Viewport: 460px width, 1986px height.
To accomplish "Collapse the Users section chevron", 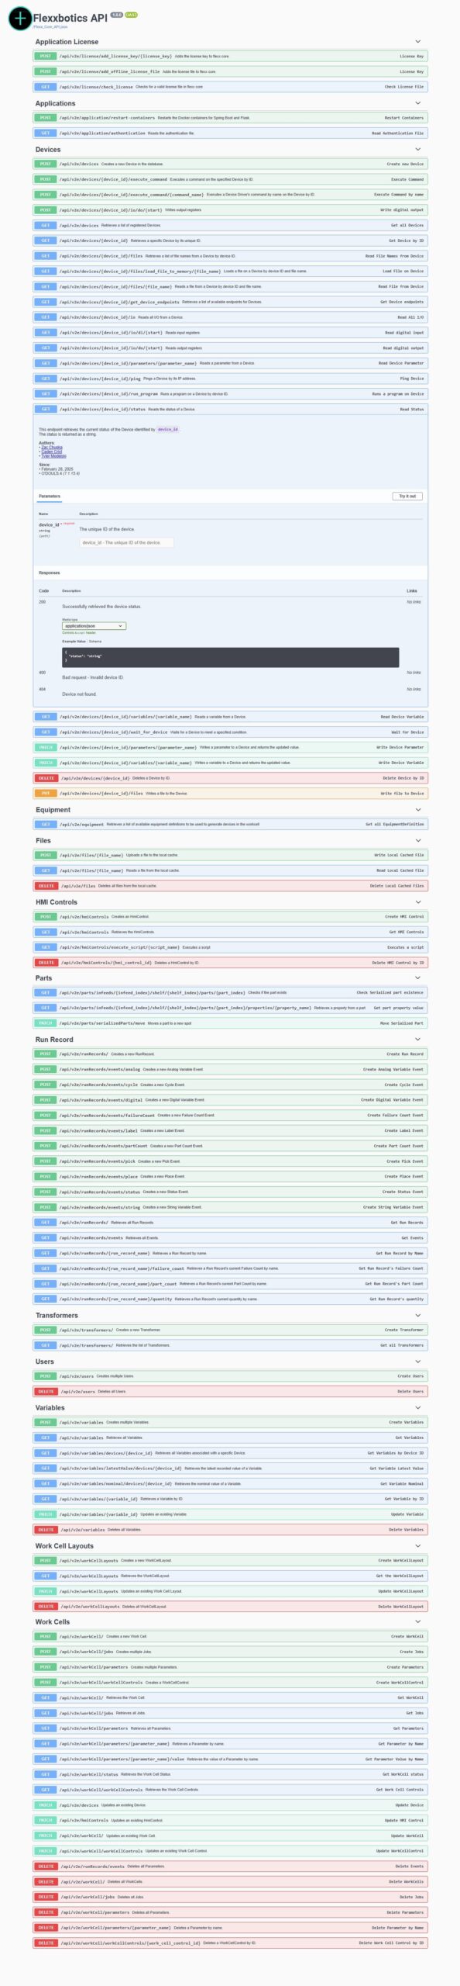I will click(418, 1361).
